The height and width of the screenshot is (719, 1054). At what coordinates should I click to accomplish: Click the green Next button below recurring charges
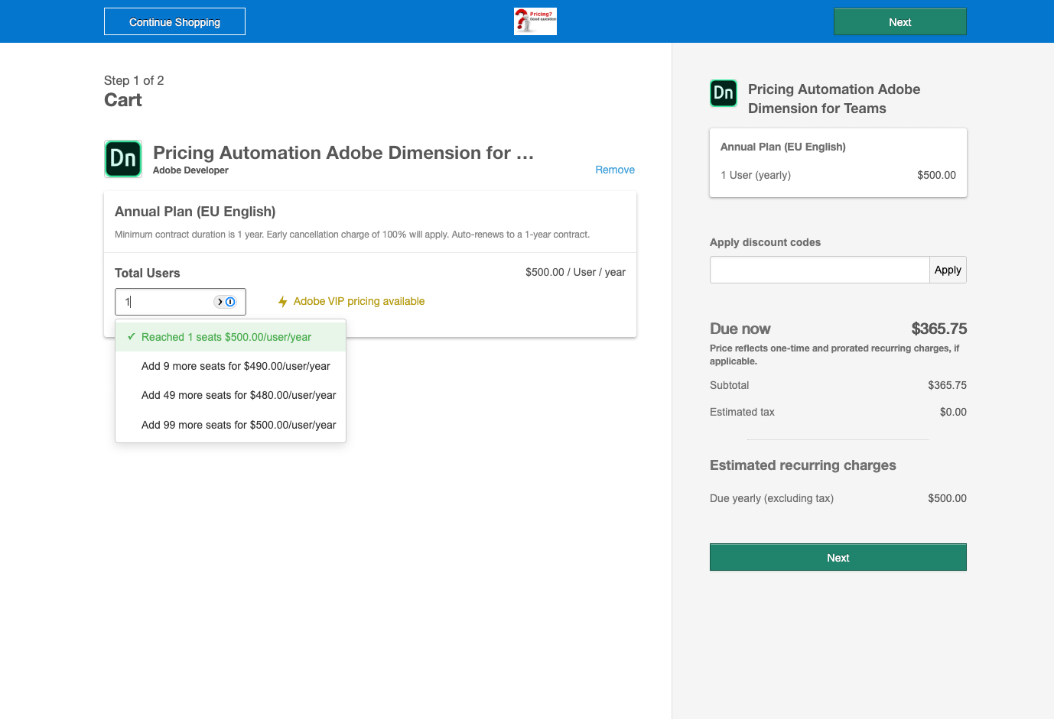838,557
